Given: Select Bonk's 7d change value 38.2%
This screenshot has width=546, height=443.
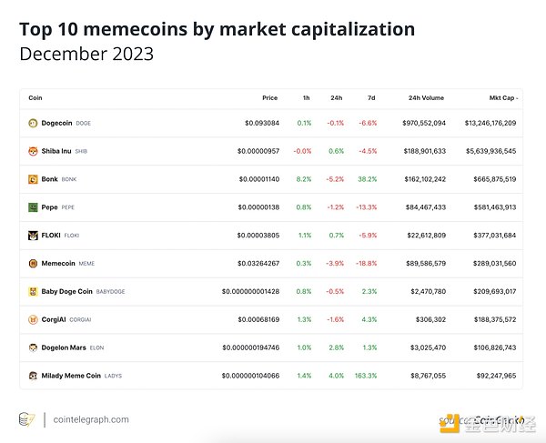Looking at the screenshot, I should tap(367, 179).
